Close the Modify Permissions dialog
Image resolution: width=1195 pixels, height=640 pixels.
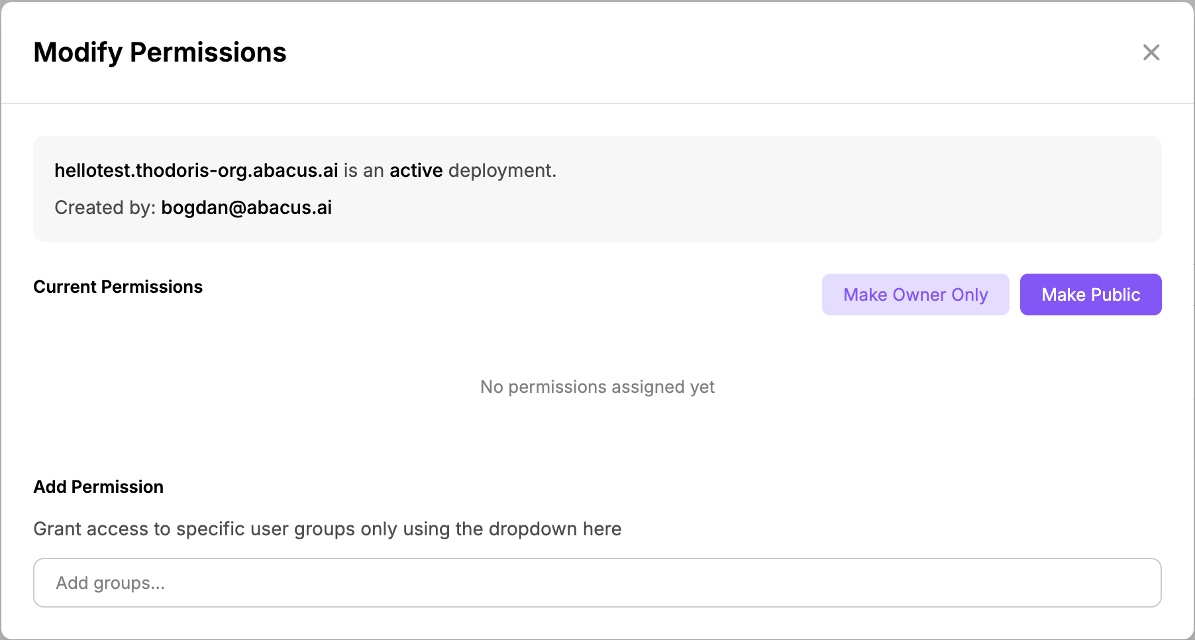(1151, 52)
